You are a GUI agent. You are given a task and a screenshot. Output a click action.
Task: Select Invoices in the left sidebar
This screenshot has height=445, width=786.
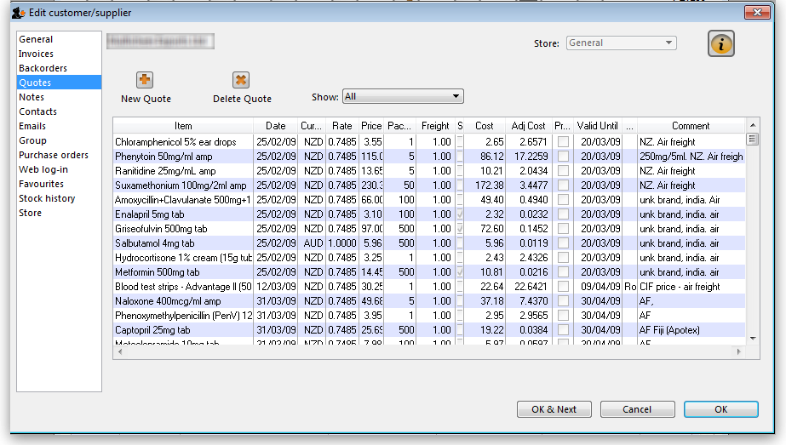pyautogui.click(x=37, y=54)
